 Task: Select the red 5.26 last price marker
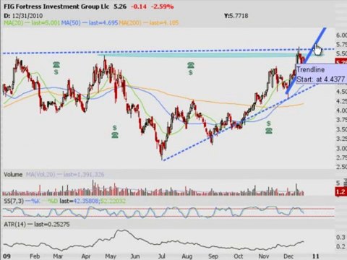point(341,61)
